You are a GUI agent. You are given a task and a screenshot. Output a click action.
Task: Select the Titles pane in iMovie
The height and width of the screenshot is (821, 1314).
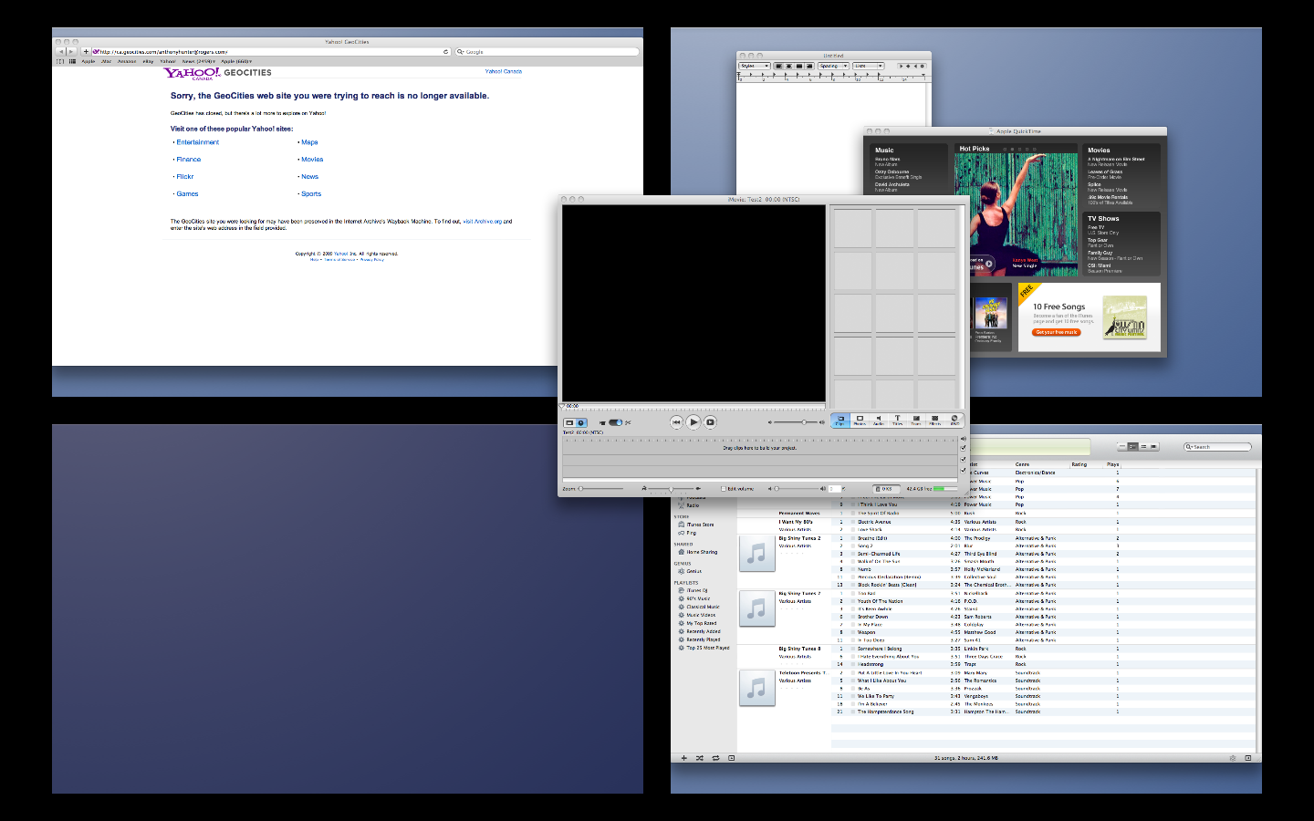point(898,421)
